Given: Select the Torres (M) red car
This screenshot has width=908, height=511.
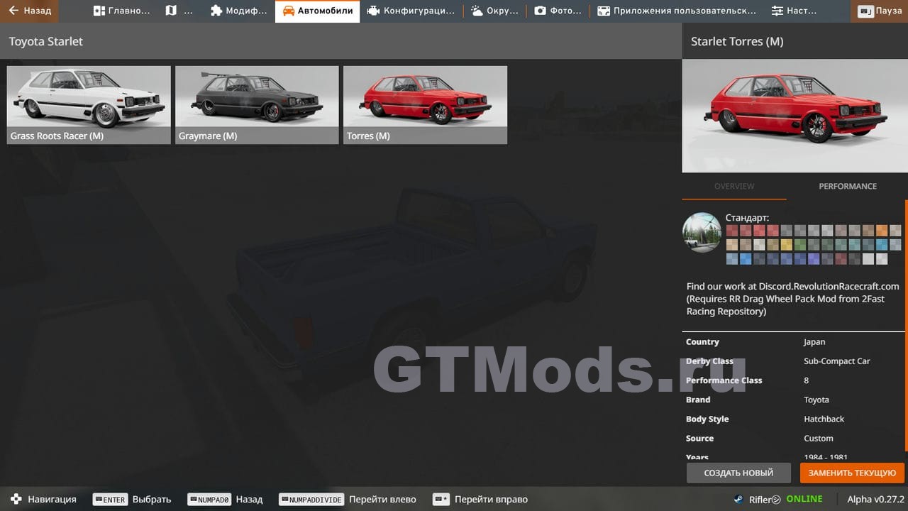Looking at the screenshot, I should pos(425,105).
